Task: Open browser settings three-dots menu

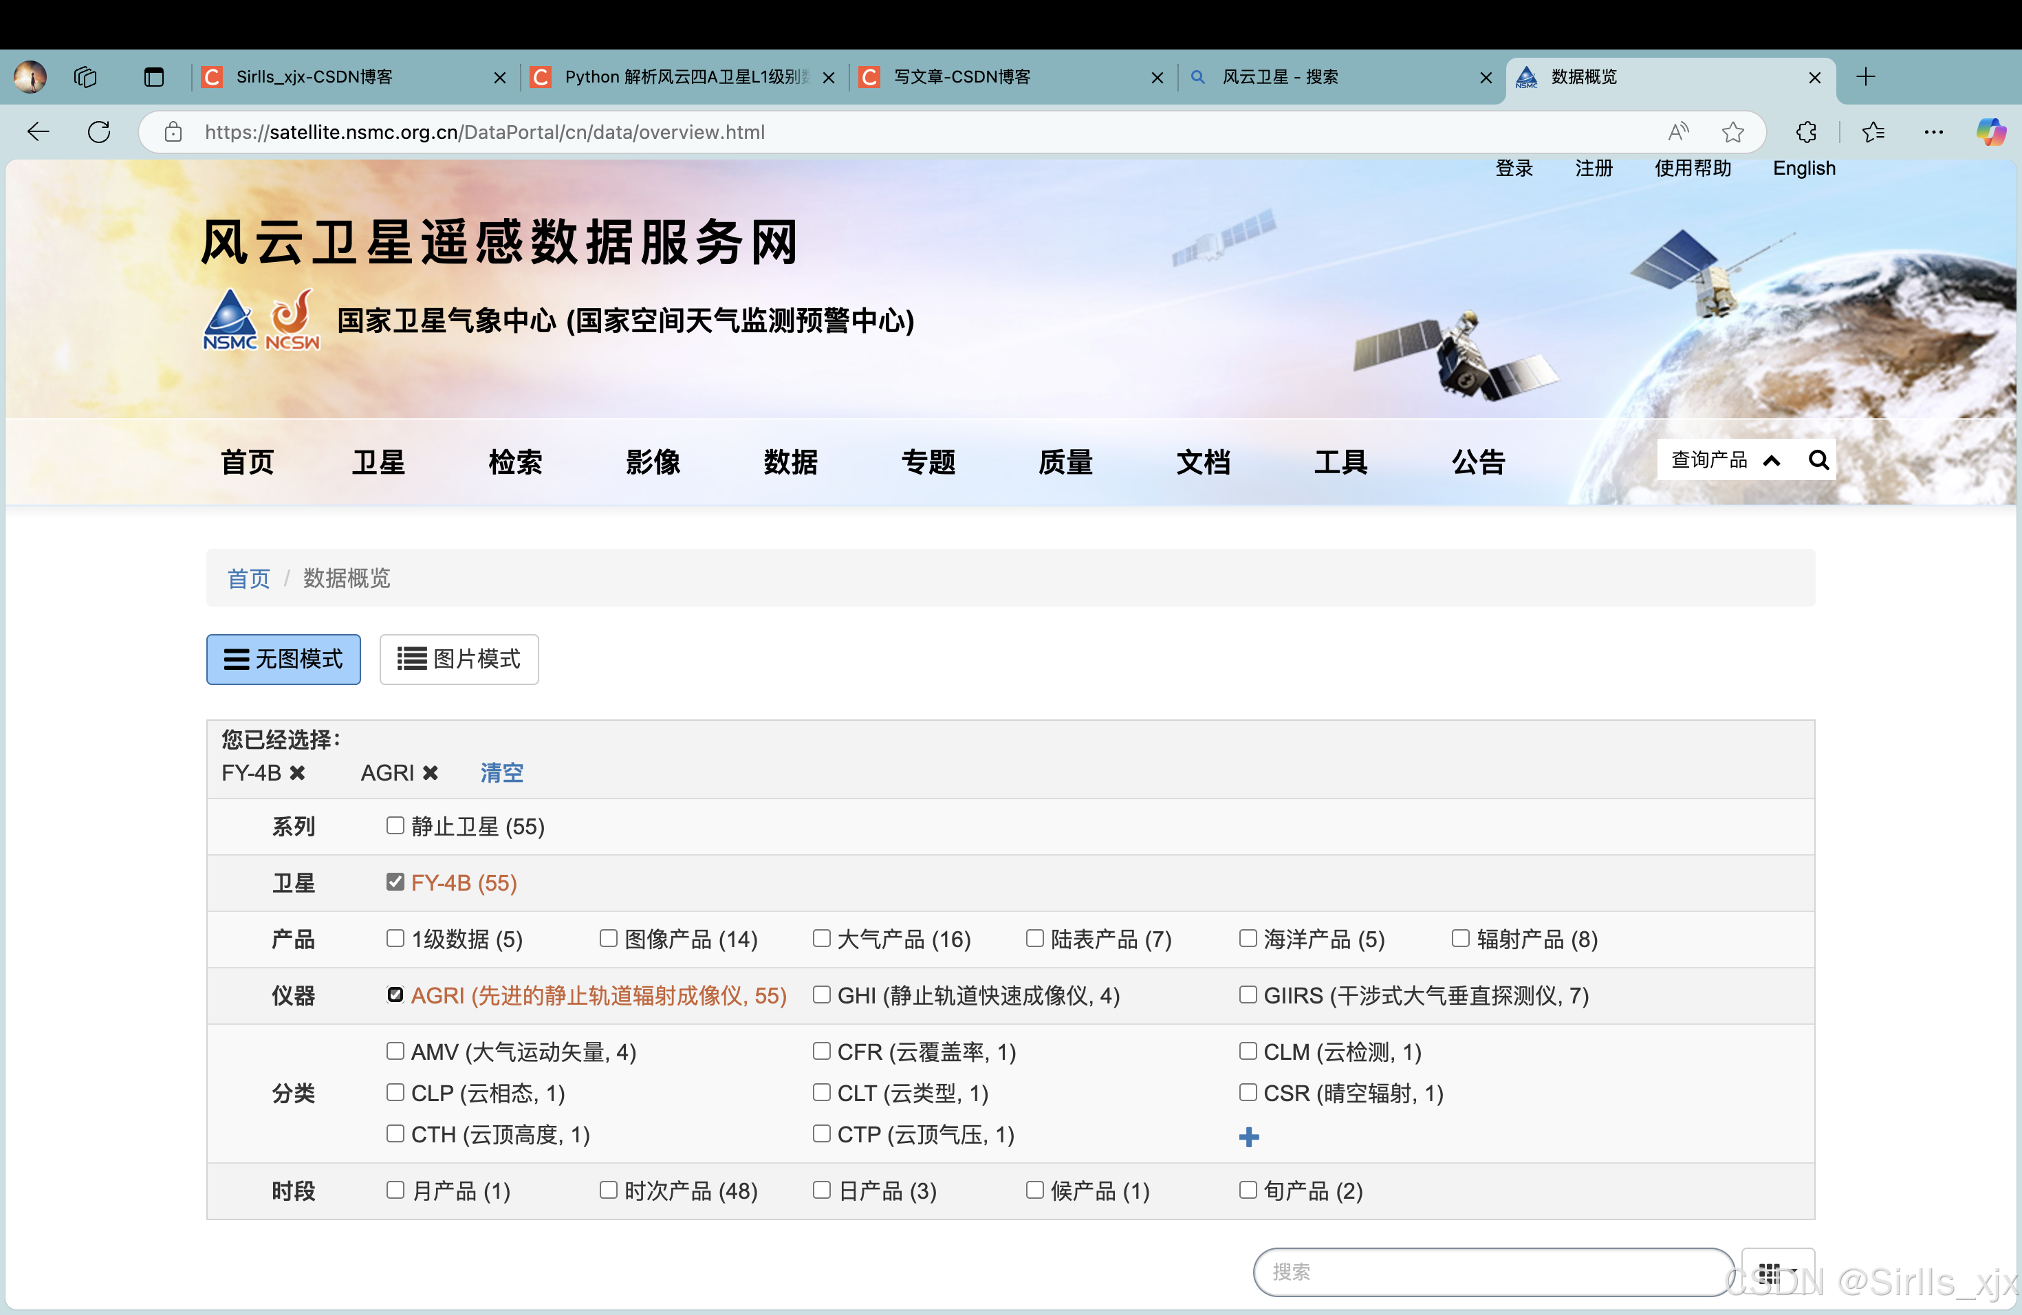Action: tap(1934, 131)
